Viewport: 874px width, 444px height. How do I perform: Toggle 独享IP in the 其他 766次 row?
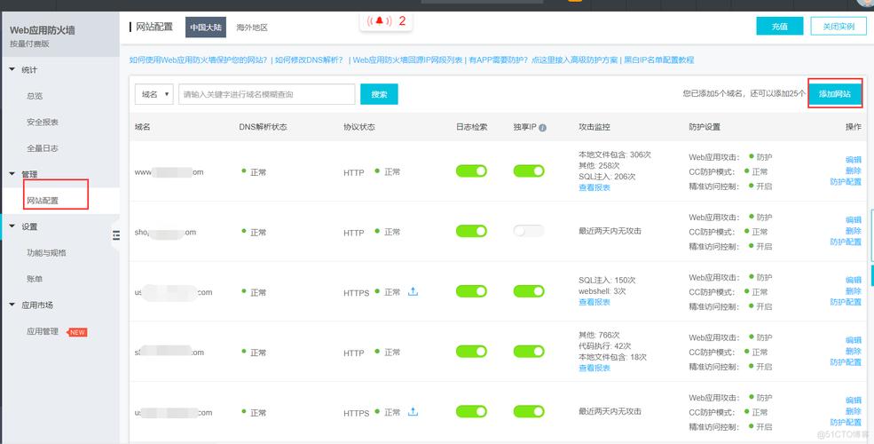point(529,352)
